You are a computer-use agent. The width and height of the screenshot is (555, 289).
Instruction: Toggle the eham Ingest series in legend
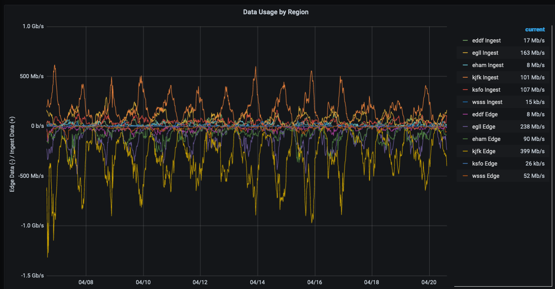(x=488, y=65)
